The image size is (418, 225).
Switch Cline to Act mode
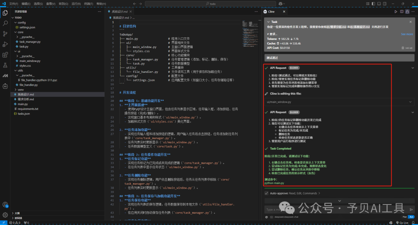[411, 217]
